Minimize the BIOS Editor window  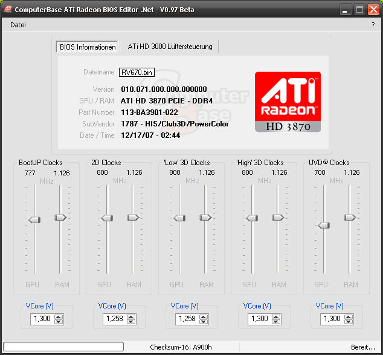point(345,10)
